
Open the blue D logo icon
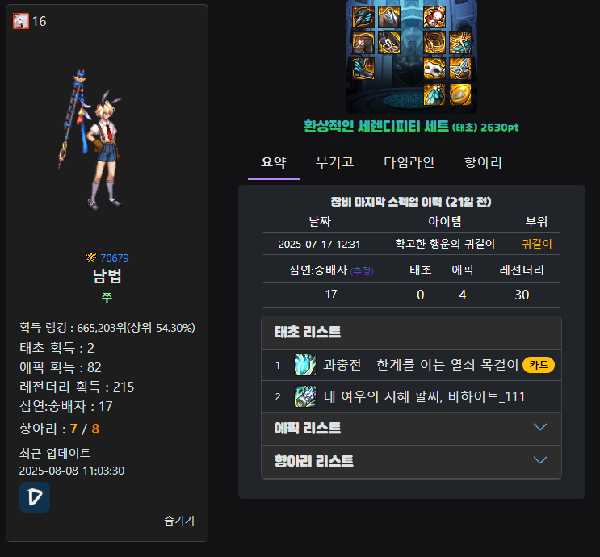35,497
